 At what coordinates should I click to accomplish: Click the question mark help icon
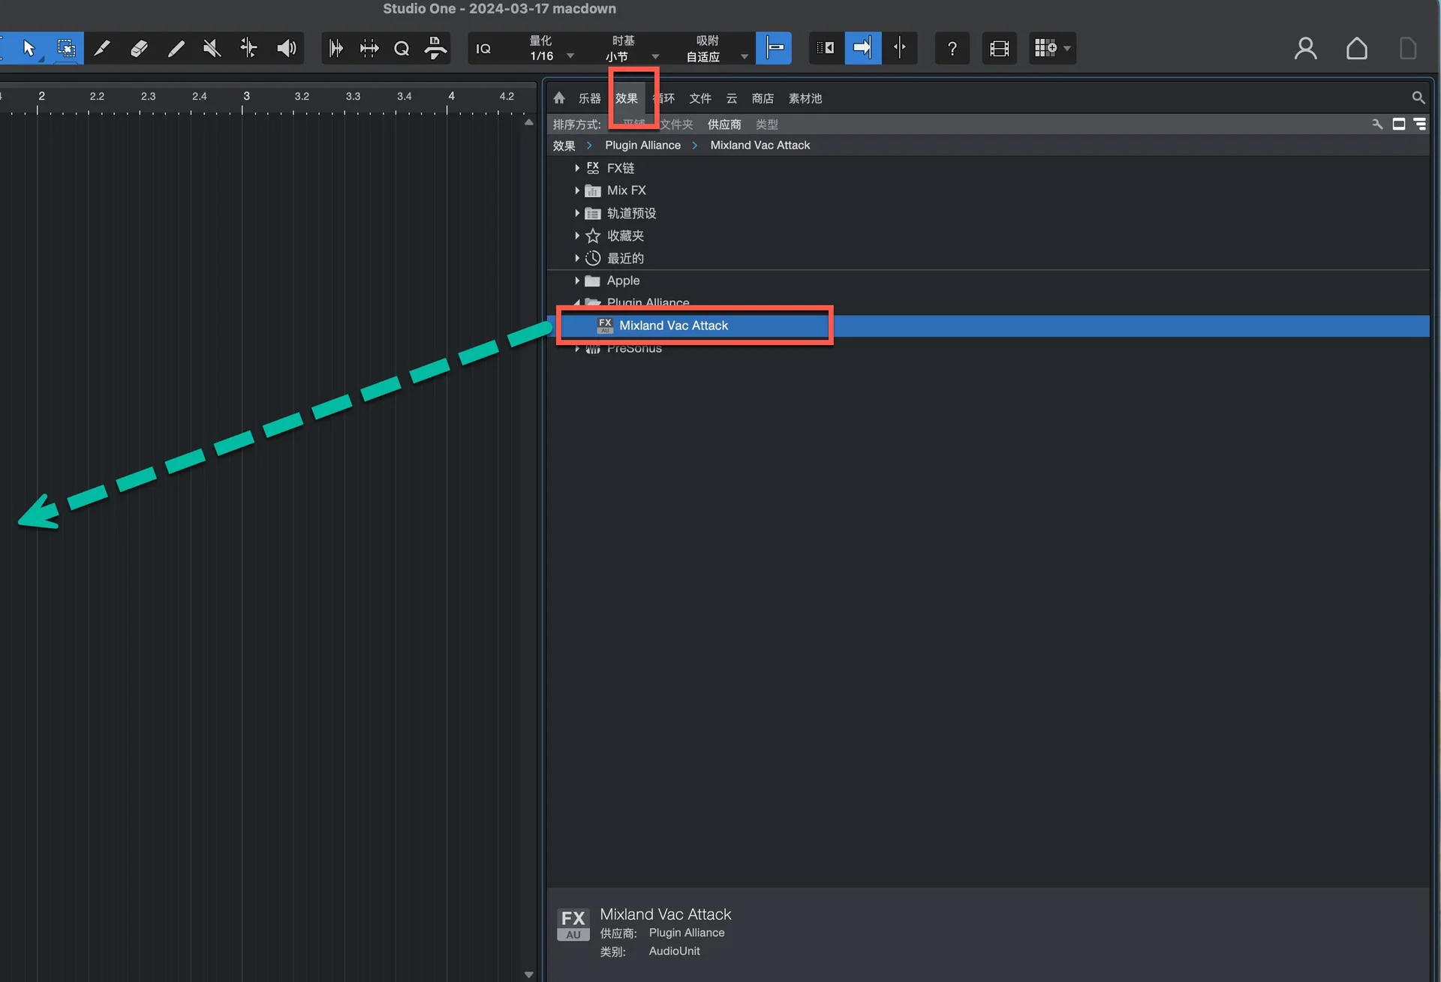952,49
